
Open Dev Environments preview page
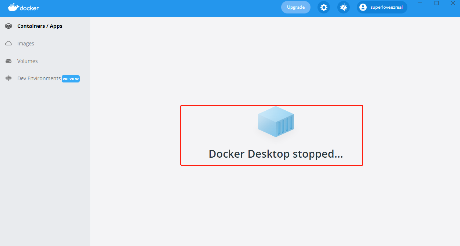point(39,78)
